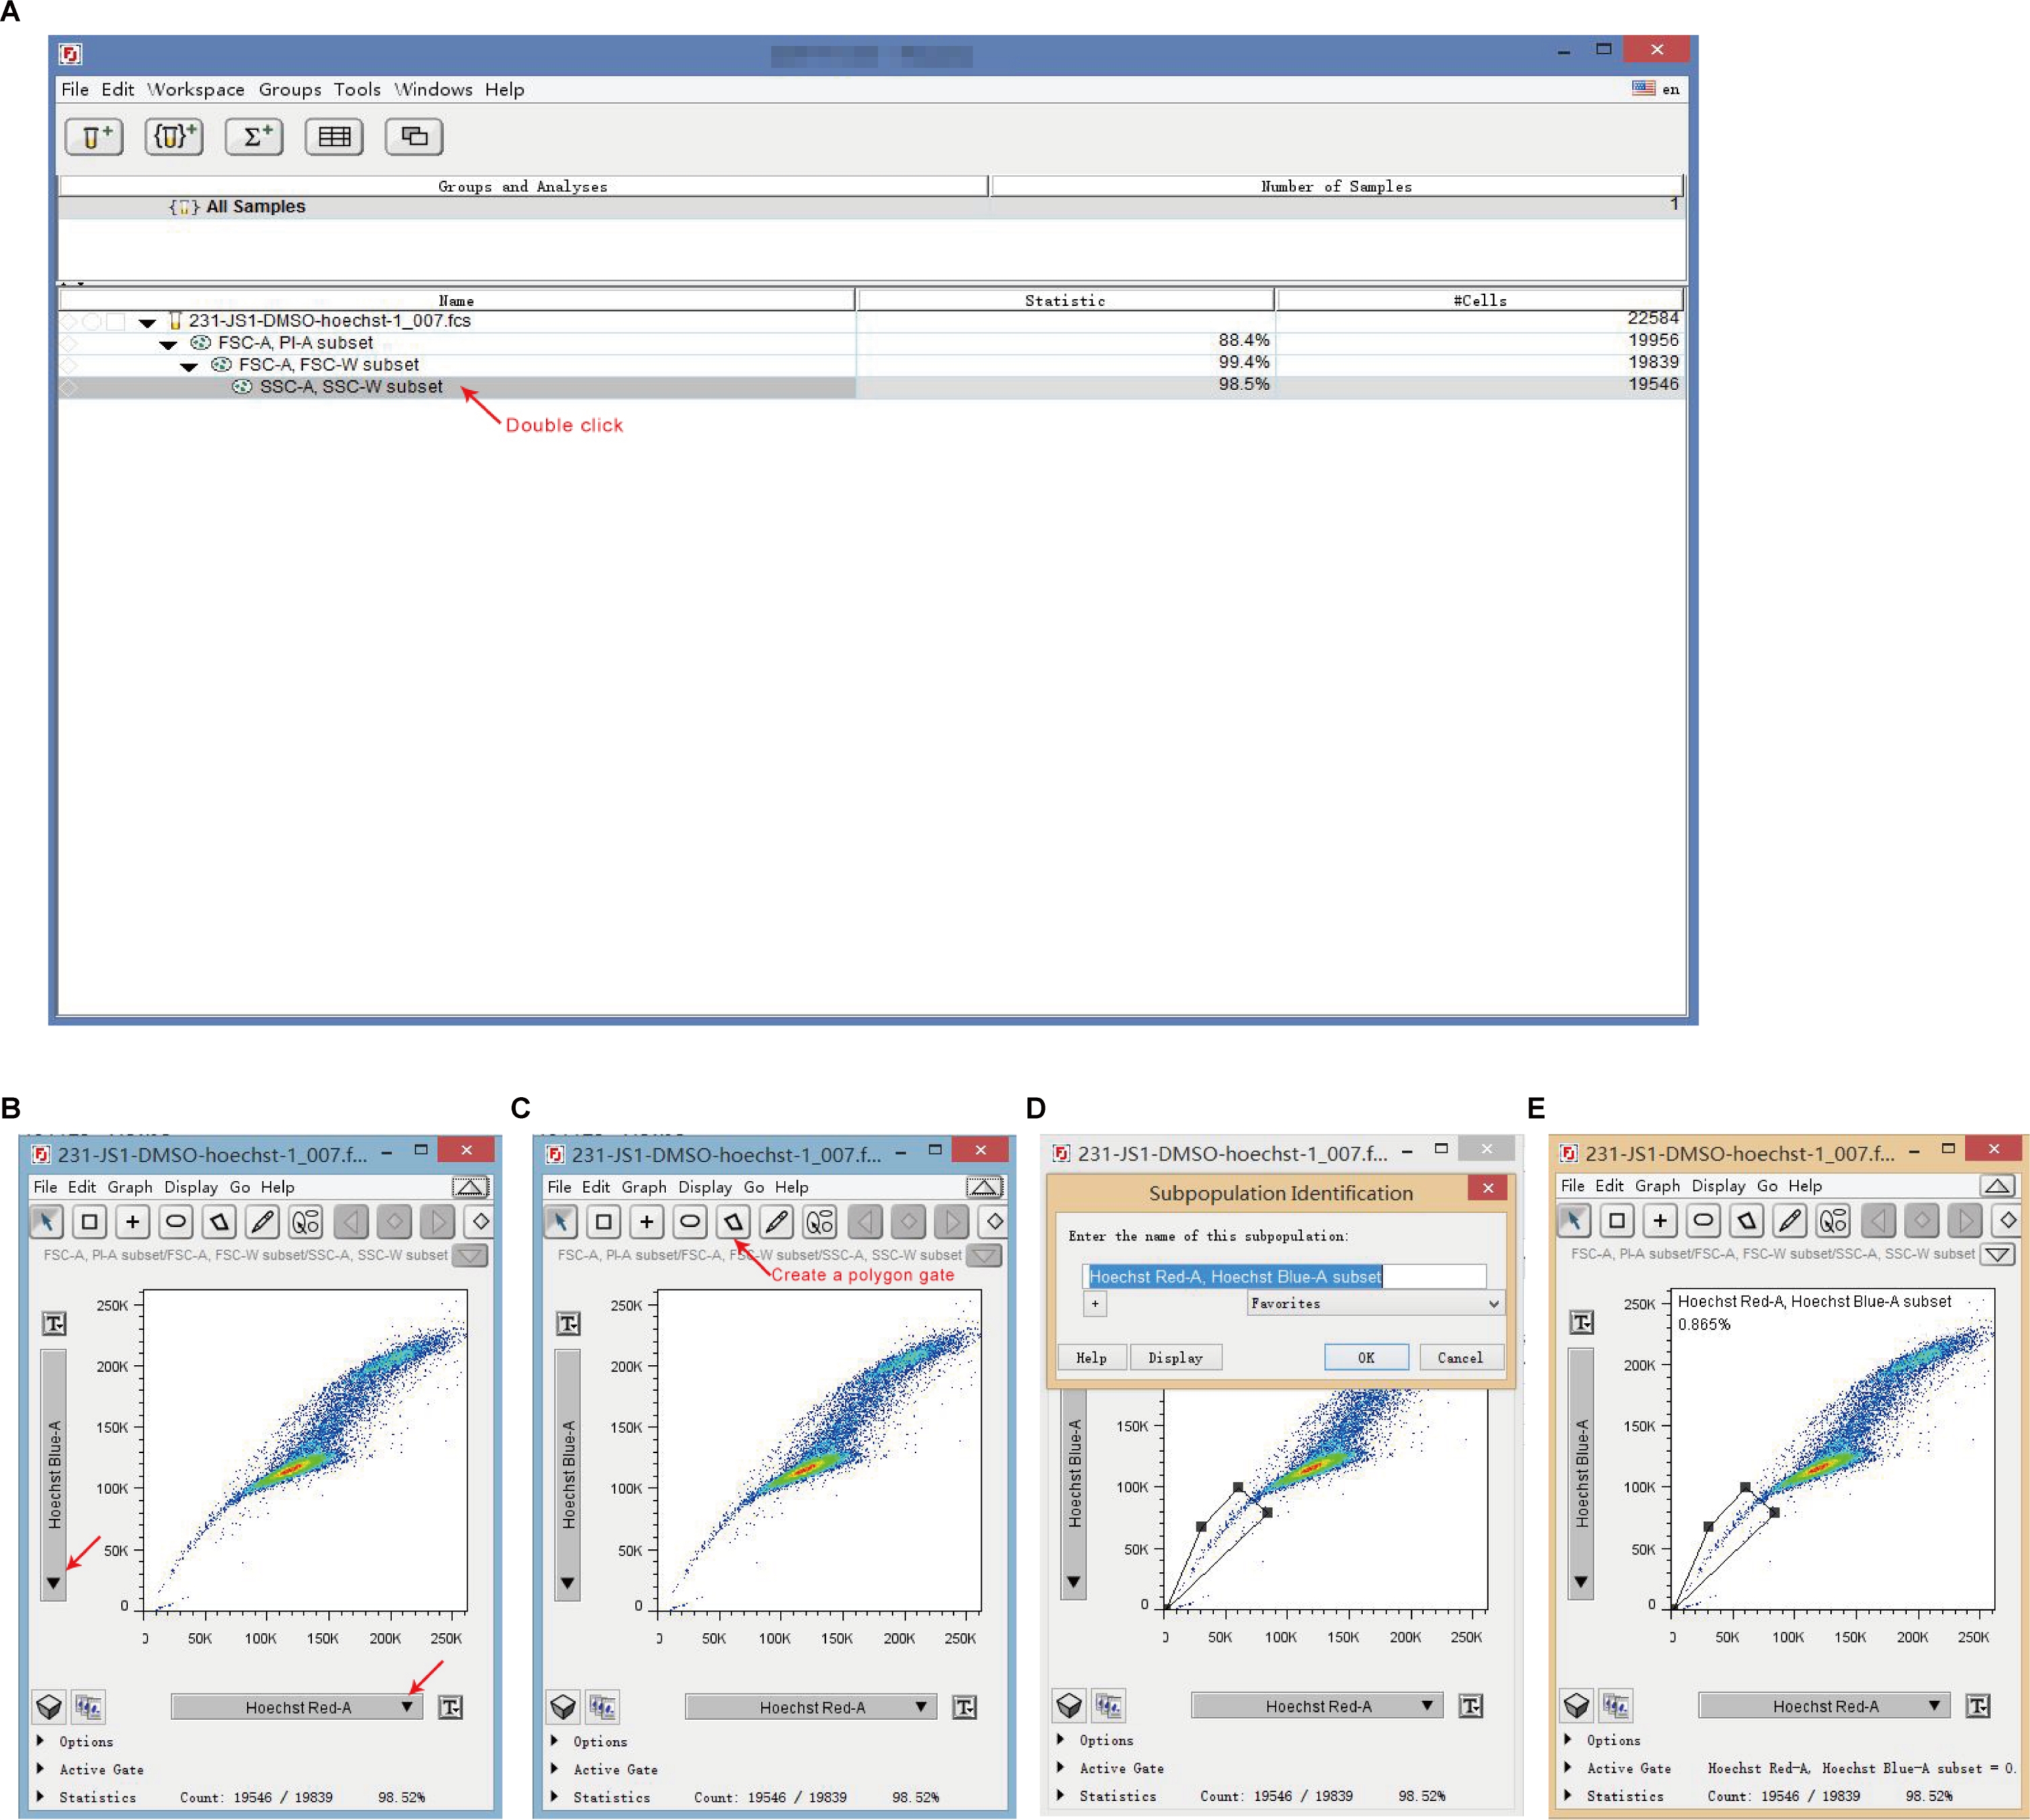
Task: Open the Tools menu
Action: coord(357,89)
